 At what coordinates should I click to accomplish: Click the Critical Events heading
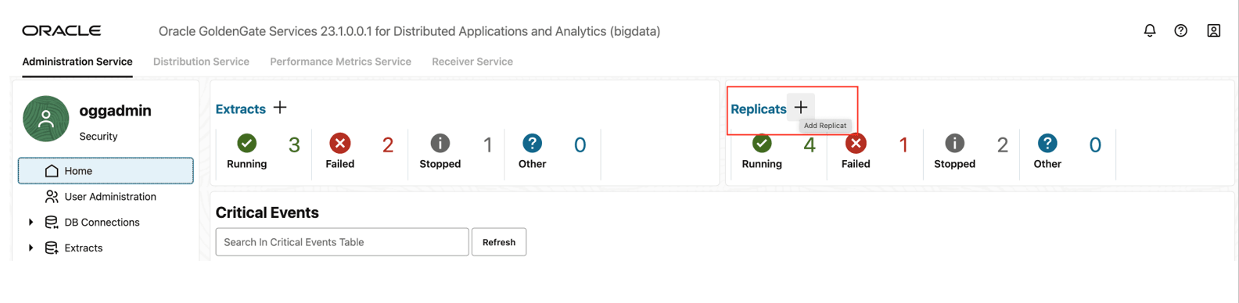(x=267, y=212)
